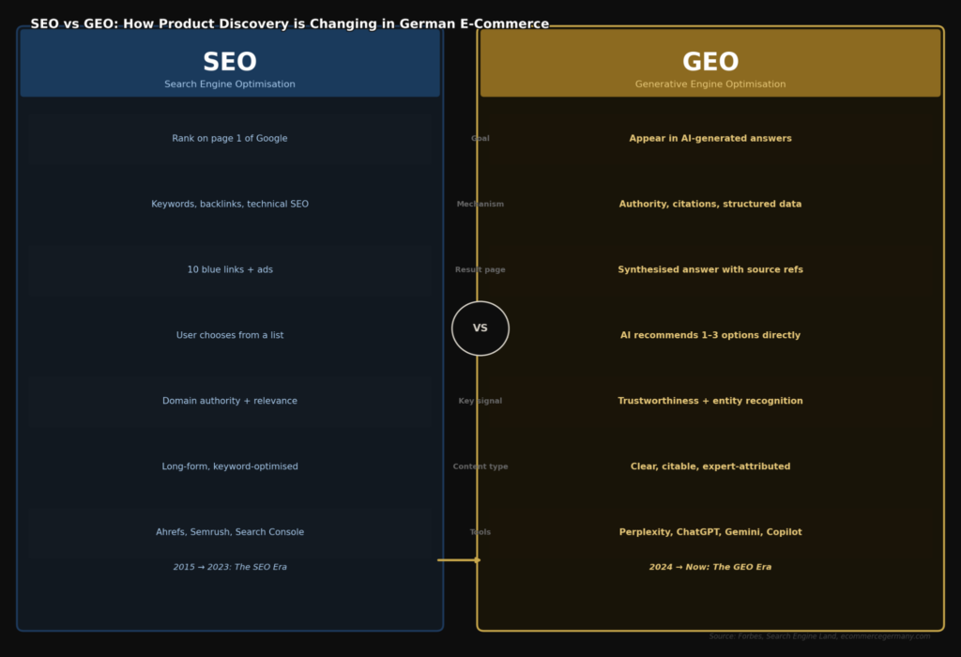Select the blue SEO header banner
The height and width of the screenshot is (657, 961).
tap(230, 64)
